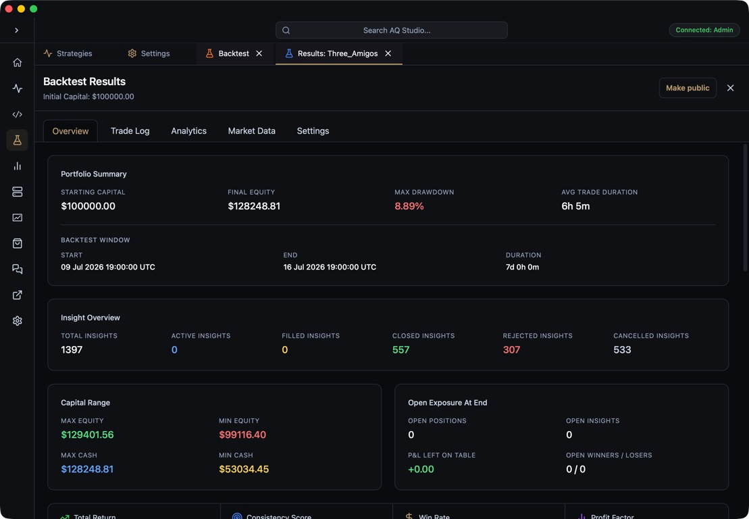Image resolution: width=749 pixels, height=519 pixels.
Task: Click the Avg Trade Duration value 6h 5m
Action: pyautogui.click(x=575, y=206)
